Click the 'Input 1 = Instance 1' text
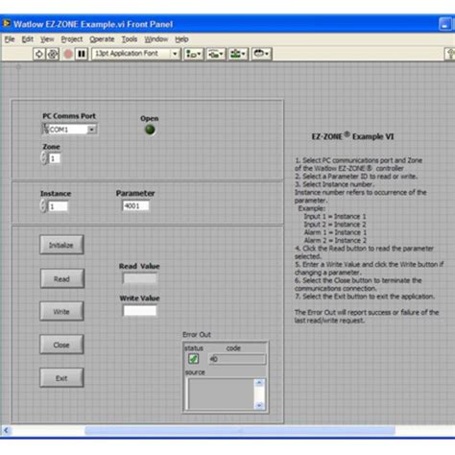The image size is (455, 455). pos(335,217)
